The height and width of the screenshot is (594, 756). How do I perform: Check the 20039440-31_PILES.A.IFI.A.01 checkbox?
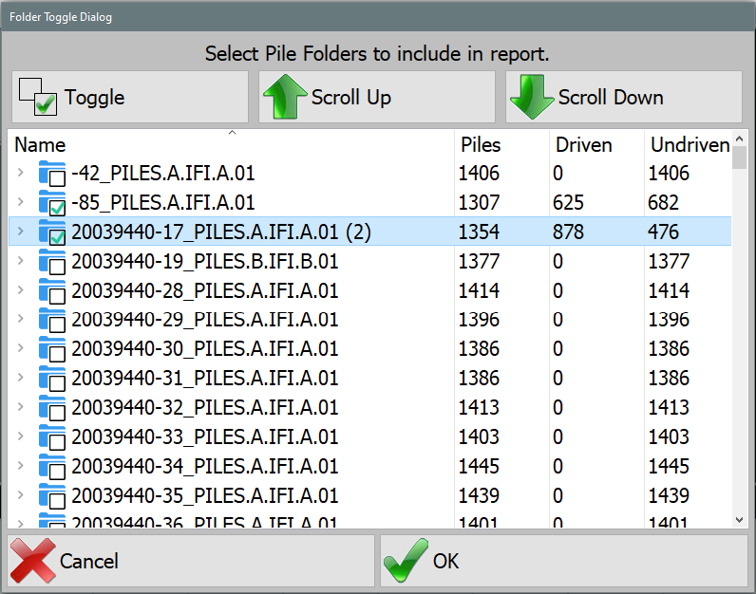point(57,383)
